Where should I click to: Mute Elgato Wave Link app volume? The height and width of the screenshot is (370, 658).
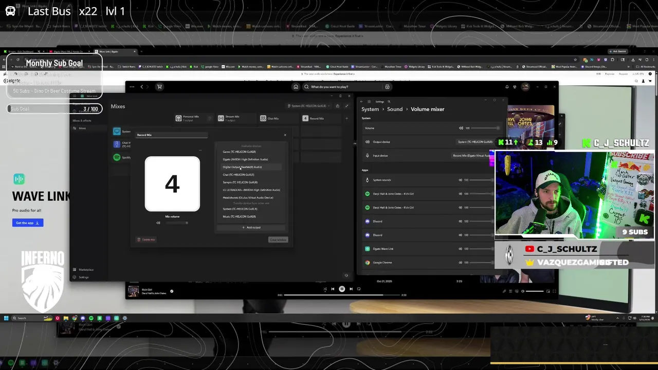coord(460,249)
